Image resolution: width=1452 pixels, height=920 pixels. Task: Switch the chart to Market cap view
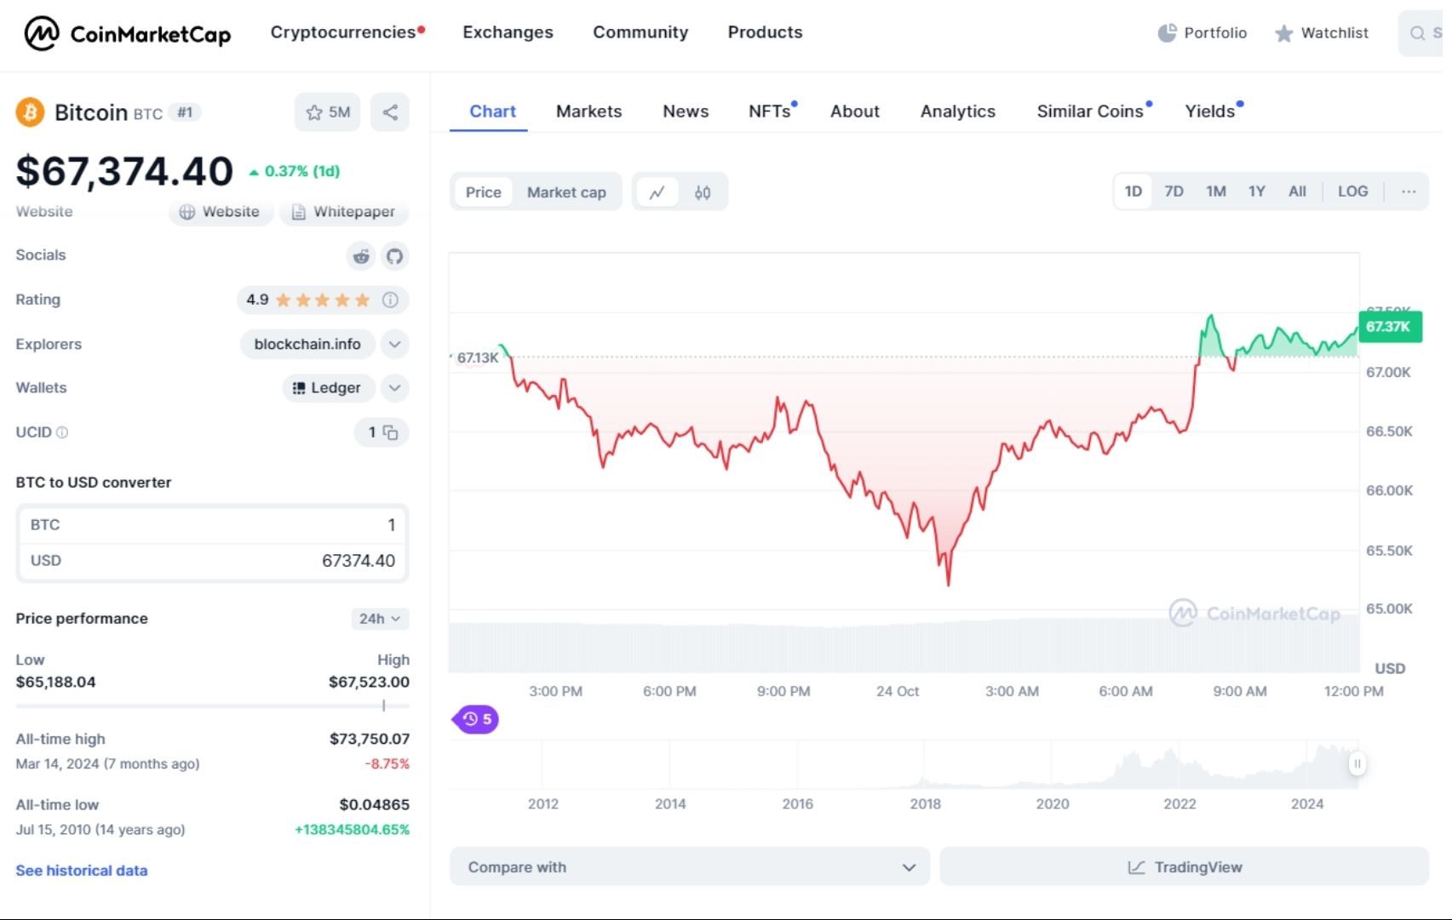tap(566, 191)
